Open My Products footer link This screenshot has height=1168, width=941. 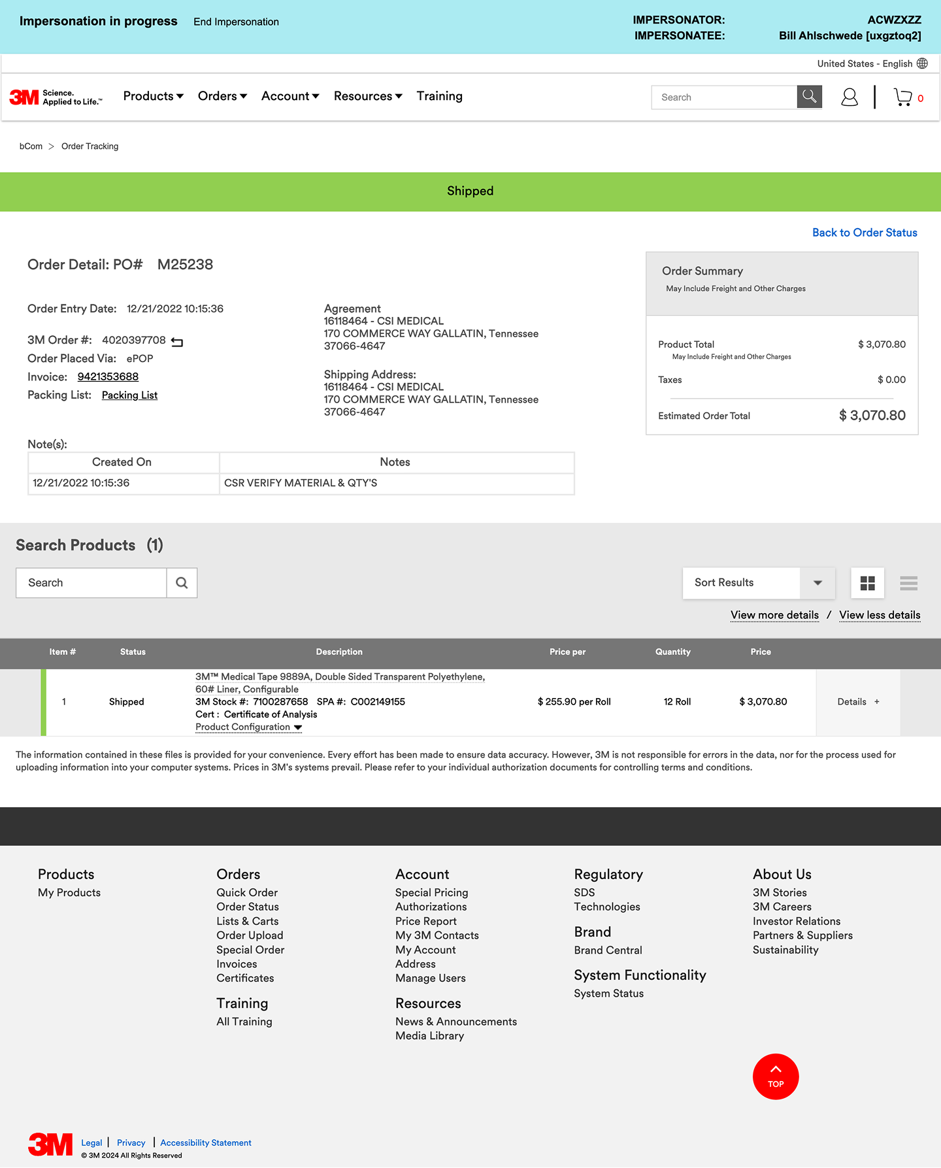[x=69, y=893]
